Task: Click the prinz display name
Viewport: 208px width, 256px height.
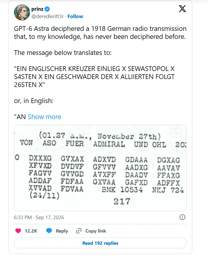Action: pyautogui.click(x=37, y=9)
